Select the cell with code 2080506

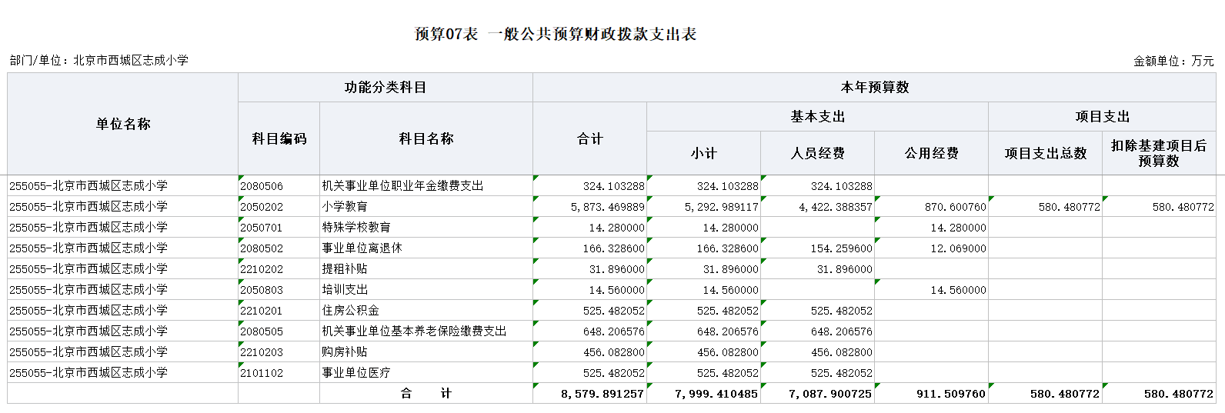(x=262, y=186)
